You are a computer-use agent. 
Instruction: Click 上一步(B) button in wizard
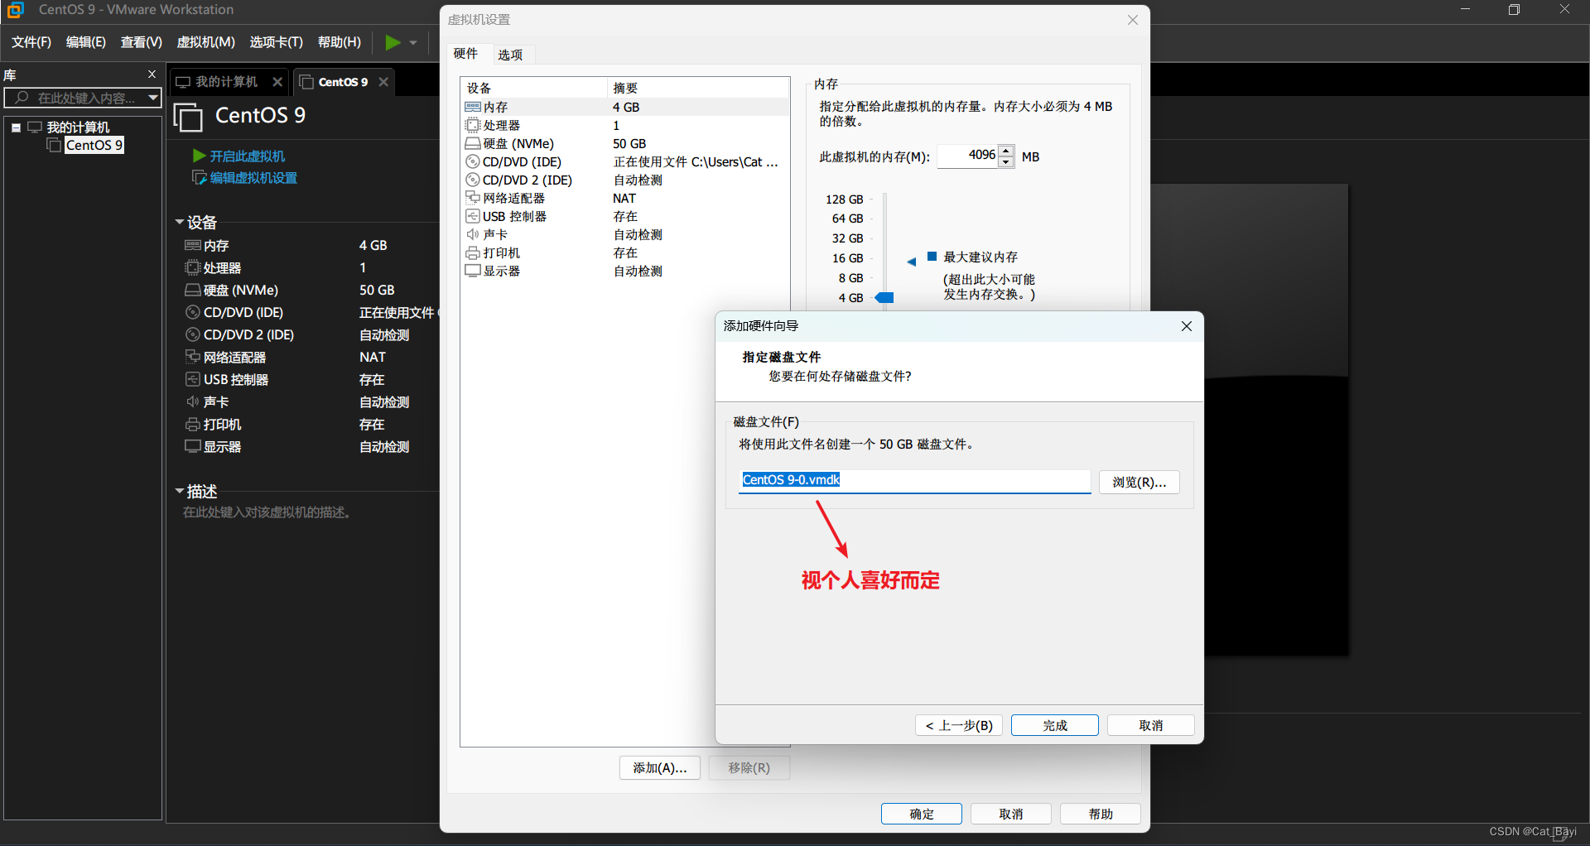pyautogui.click(x=959, y=725)
